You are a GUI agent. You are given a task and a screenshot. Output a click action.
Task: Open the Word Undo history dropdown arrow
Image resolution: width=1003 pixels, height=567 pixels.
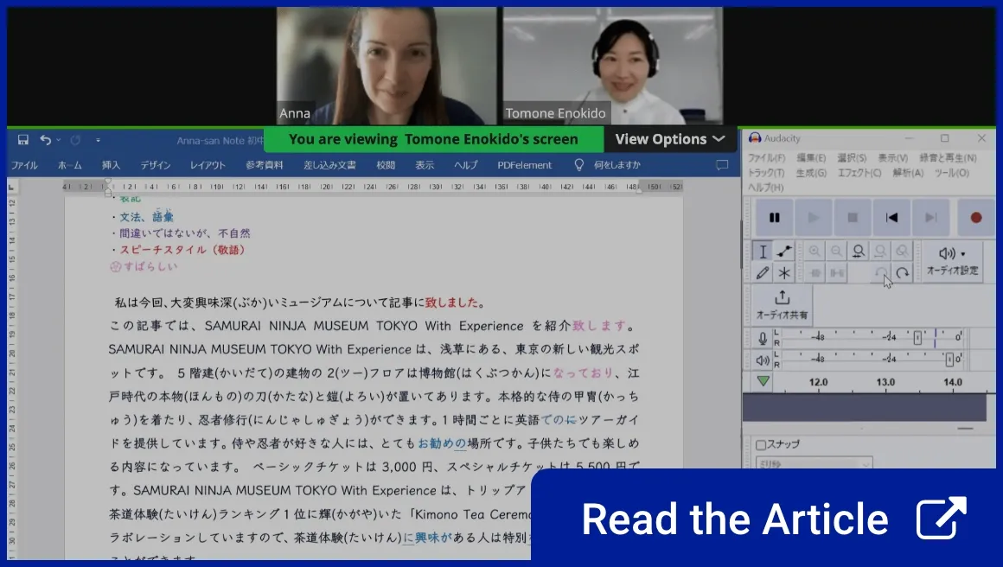pos(58,140)
